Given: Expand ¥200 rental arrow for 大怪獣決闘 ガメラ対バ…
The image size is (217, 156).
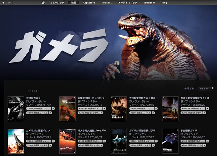Looking at the screenshot, I should tap(102, 113).
